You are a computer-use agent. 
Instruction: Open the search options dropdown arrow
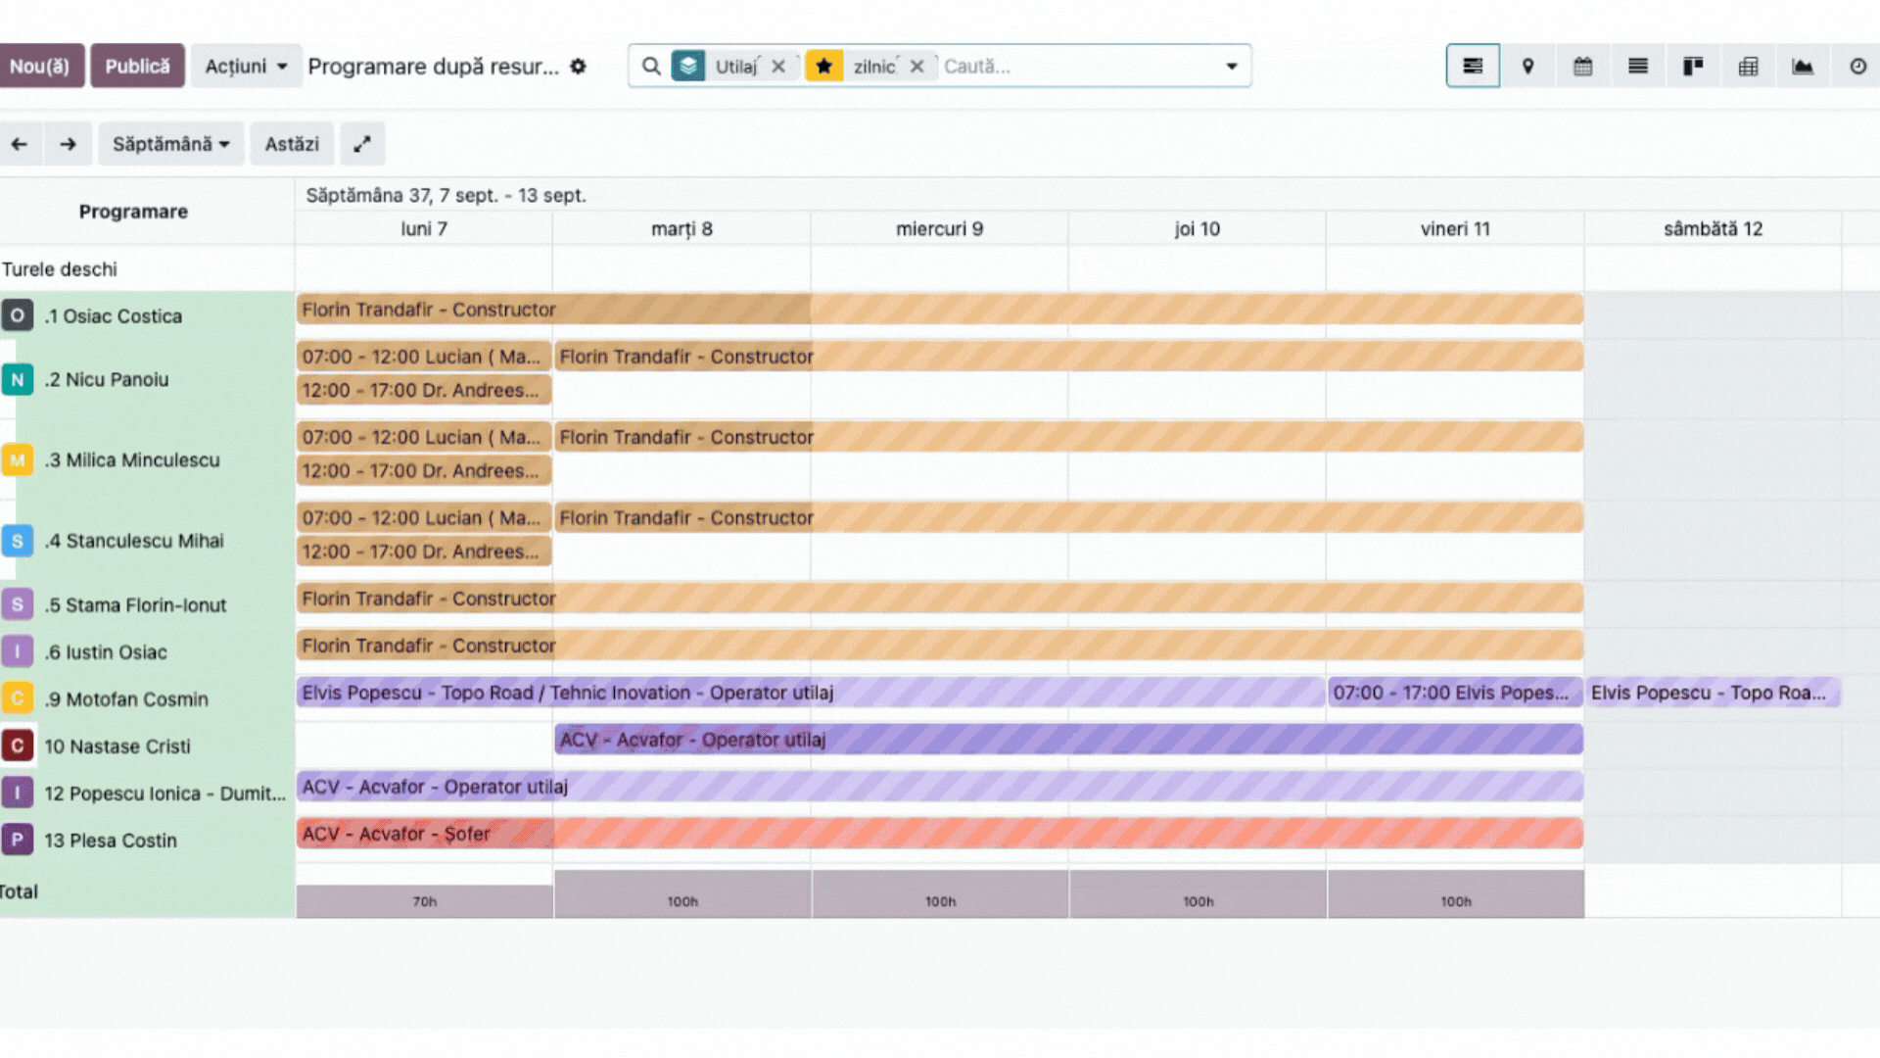pyautogui.click(x=1232, y=66)
